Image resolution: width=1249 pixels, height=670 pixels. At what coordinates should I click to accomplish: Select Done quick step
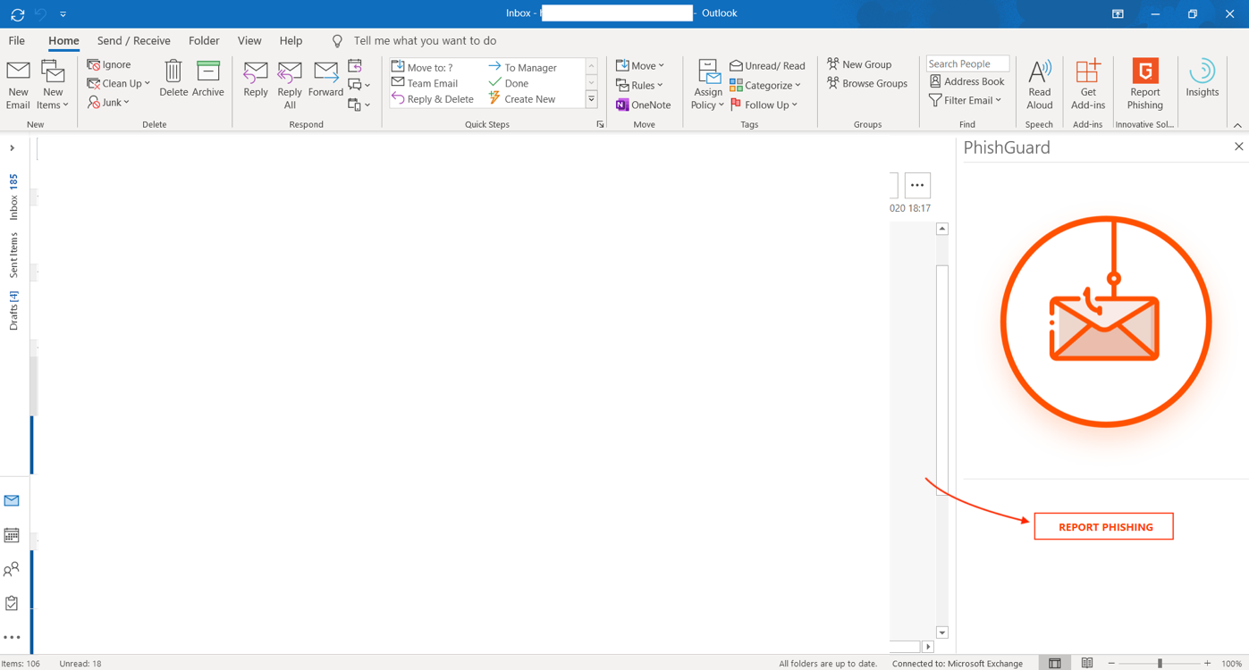pos(509,83)
